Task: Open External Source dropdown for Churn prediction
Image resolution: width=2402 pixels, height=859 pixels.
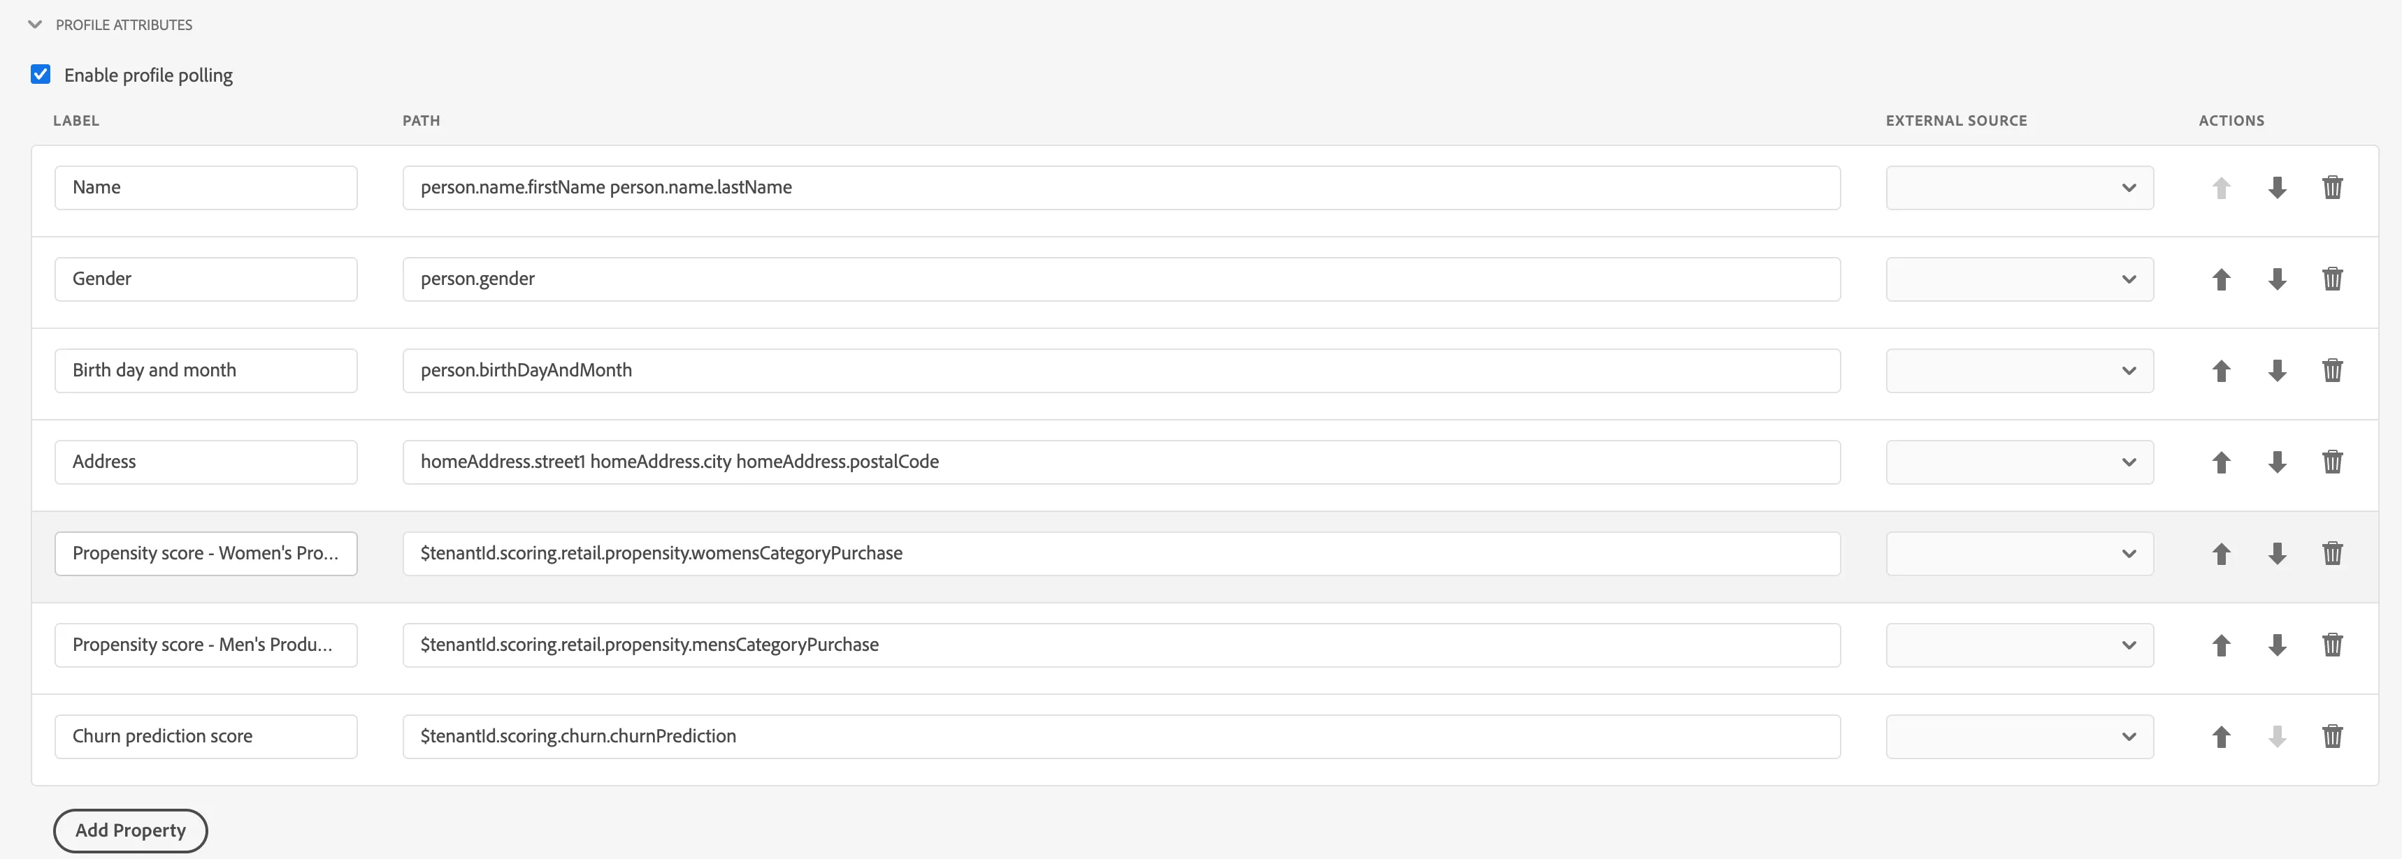Action: (x=2020, y=736)
